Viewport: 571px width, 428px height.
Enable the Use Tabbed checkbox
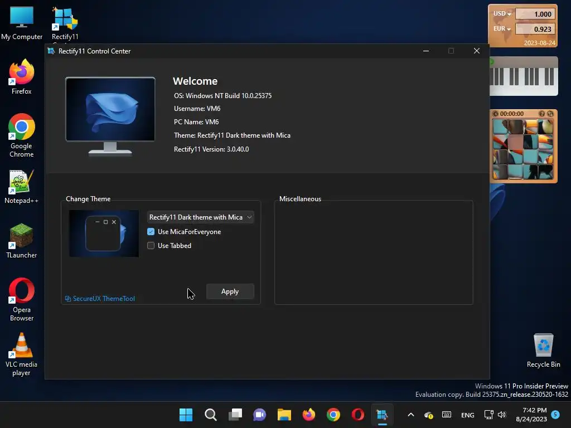pyautogui.click(x=151, y=245)
